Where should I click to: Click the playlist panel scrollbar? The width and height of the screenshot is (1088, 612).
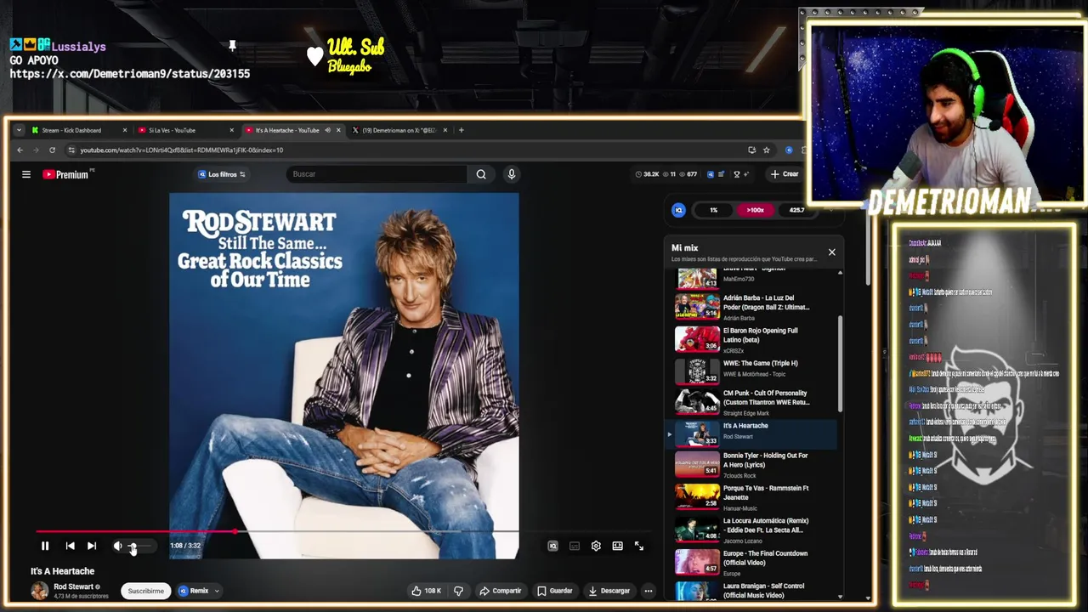841,365
